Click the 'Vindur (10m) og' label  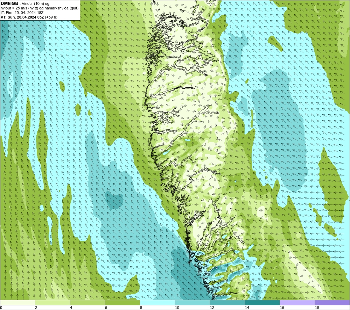coord(36,4)
